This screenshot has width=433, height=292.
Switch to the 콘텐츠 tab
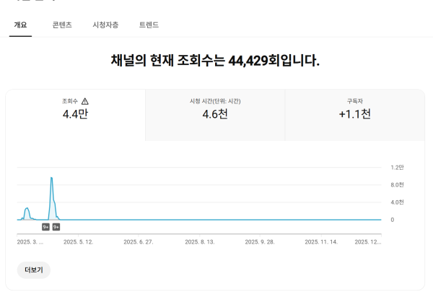[61, 25]
